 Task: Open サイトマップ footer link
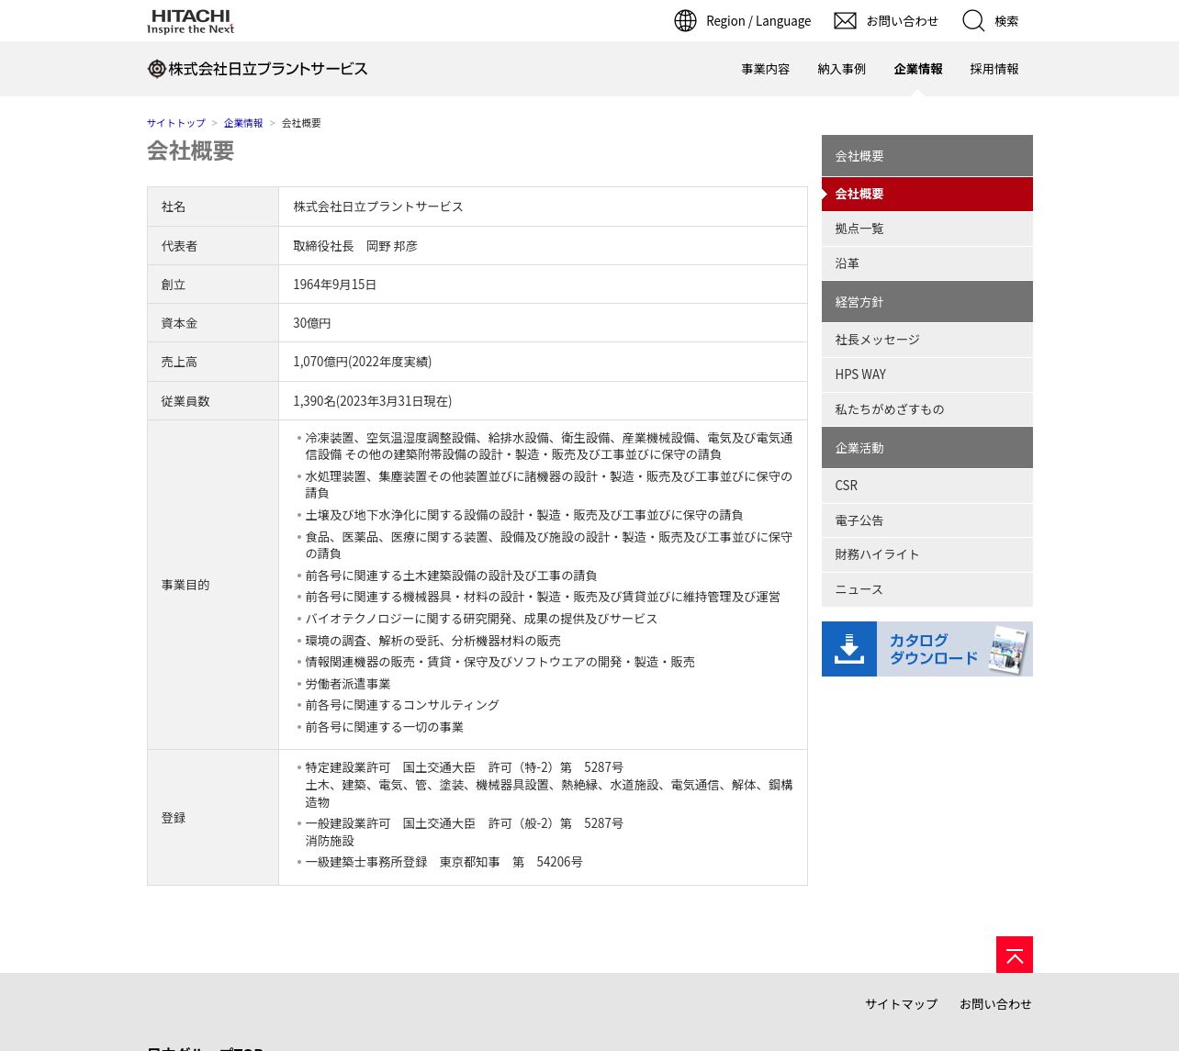901,1004
